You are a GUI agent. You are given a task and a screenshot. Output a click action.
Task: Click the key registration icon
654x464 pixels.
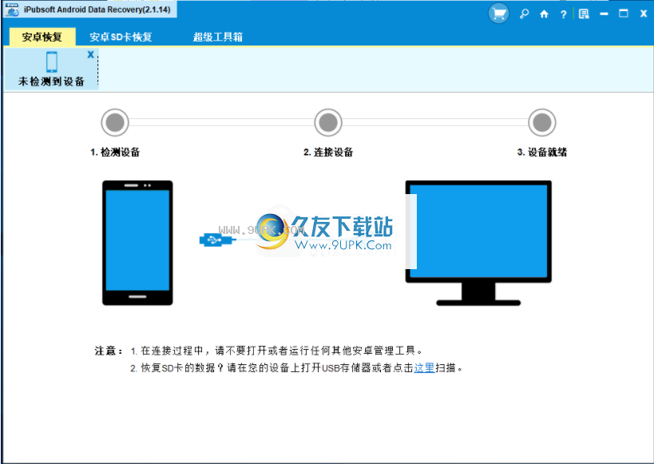[x=524, y=14]
